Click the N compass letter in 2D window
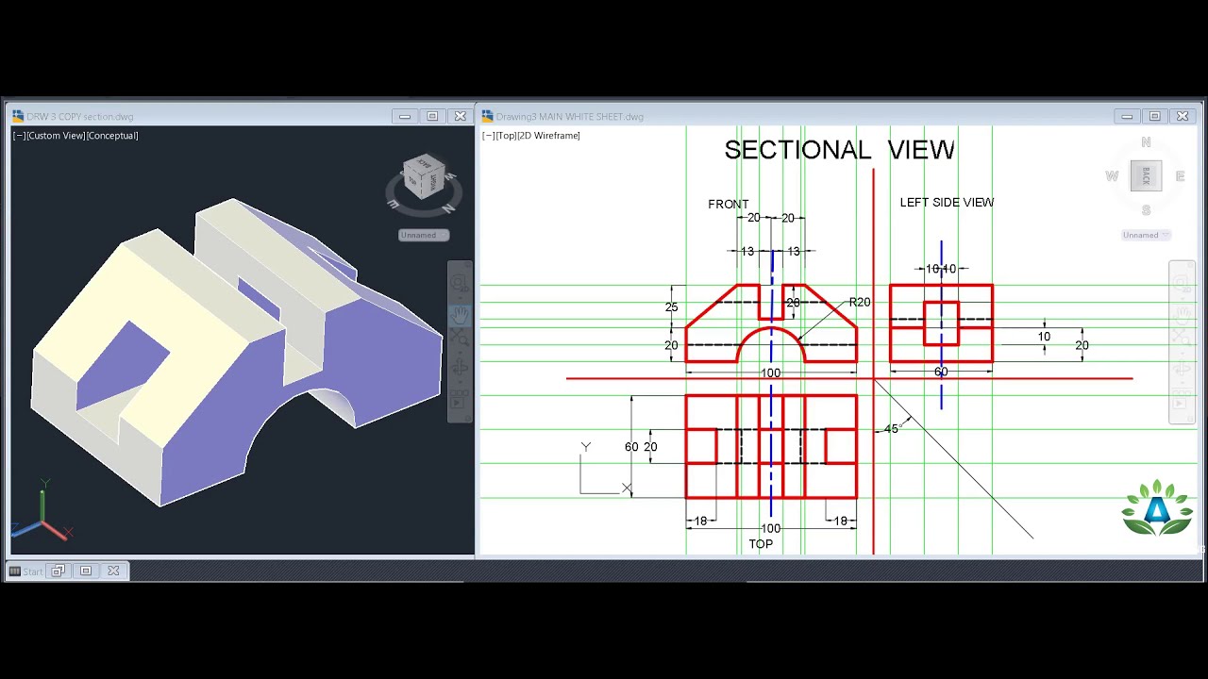The image size is (1208, 679). click(x=1146, y=142)
